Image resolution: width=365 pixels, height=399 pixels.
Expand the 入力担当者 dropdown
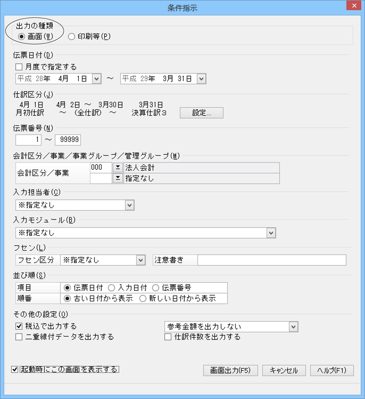[x=129, y=205]
